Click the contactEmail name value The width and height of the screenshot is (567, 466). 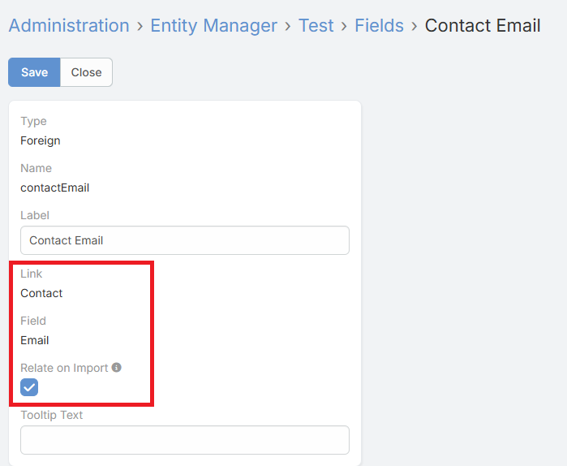(54, 188)
